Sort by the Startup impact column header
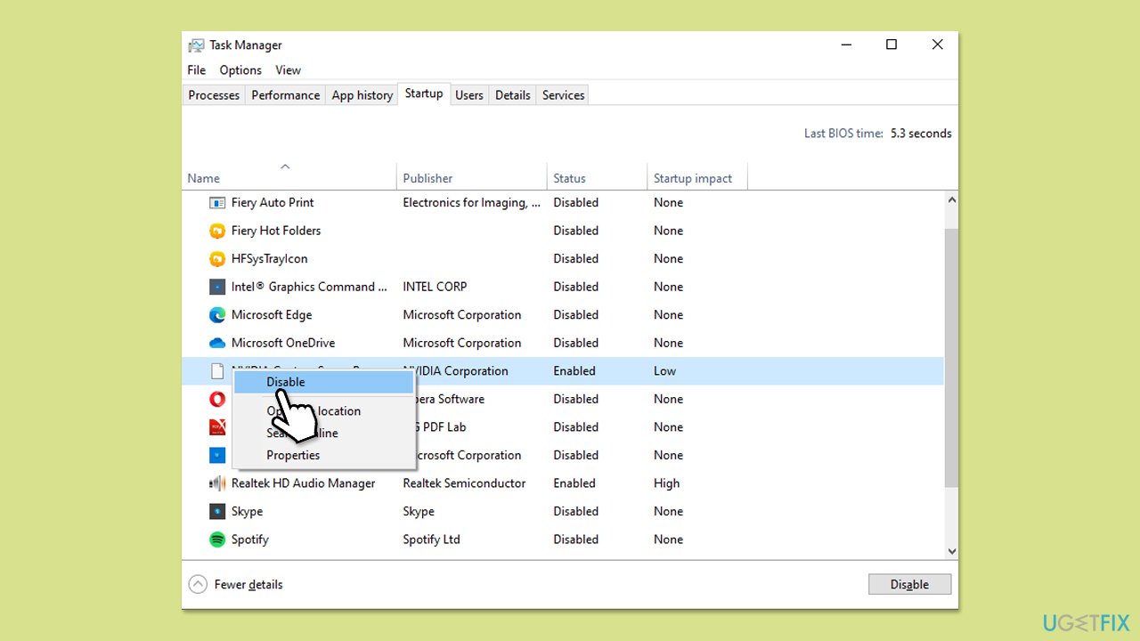 point(697,176)
